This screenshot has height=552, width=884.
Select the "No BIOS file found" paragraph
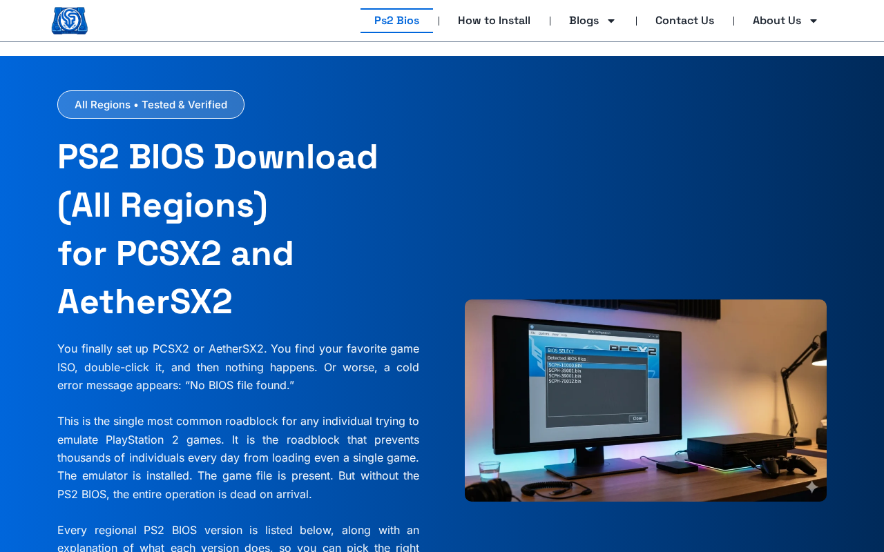pos(238,367)
